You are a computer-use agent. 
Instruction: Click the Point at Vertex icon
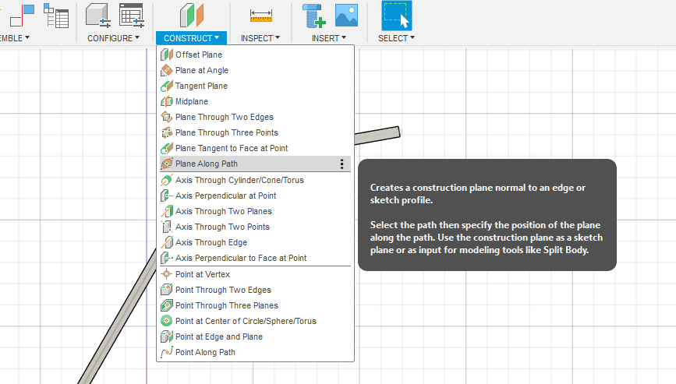167,274
